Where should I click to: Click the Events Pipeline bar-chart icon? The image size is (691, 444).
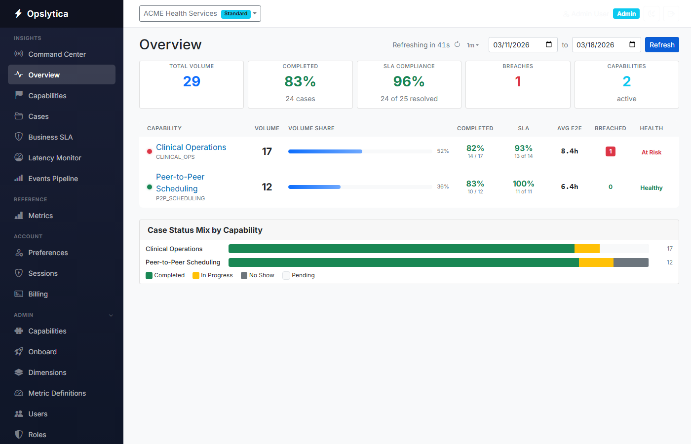[20, 178]
